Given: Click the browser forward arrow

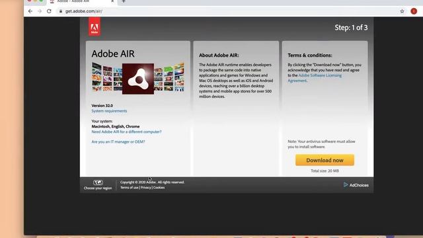Looking at the screenshot, I should 40,11.
